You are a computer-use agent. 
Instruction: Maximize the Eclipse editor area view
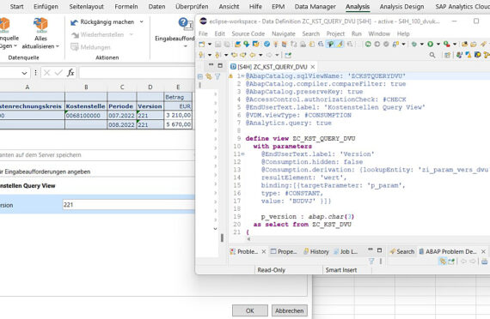pos(220,65)
